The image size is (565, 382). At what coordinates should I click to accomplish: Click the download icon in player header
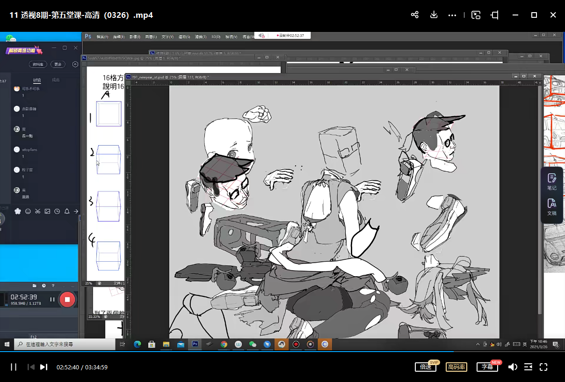point(434,15)
